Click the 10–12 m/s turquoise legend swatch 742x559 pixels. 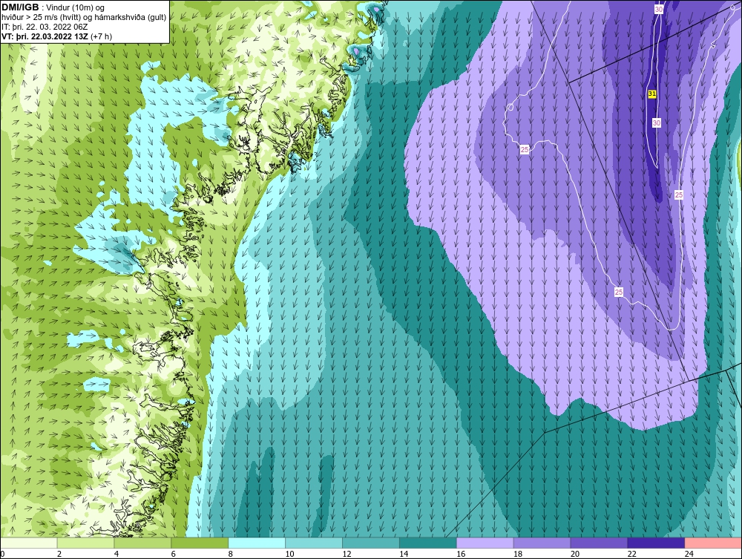point(314,543)
